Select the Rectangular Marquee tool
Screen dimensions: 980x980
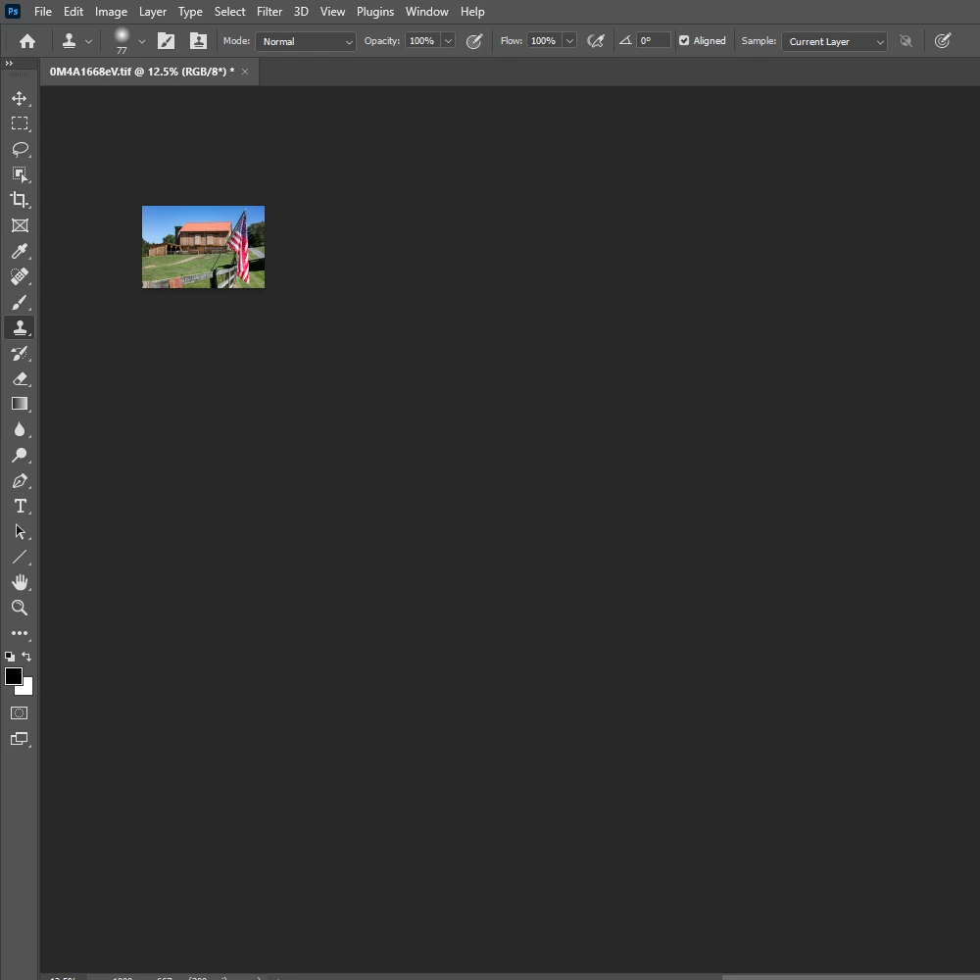[20, 123]
